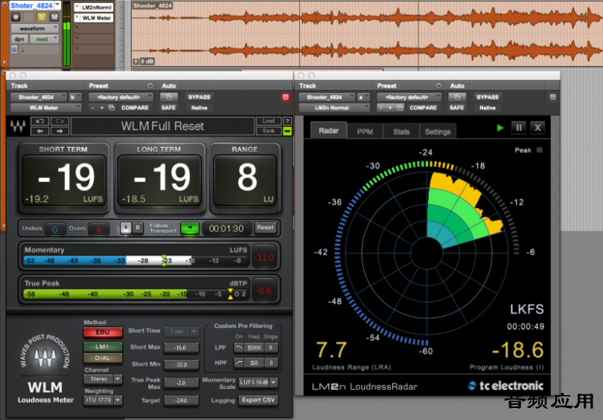Open the track view waveform selector
This screenshot has height=420, width=603.
[35, 29]
